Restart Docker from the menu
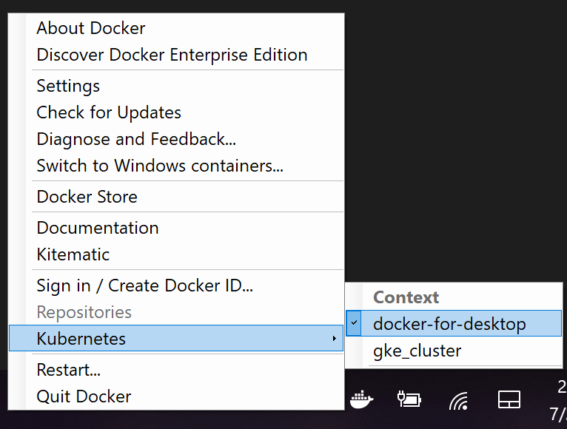The width and height of the screenshot is (567, 429). (x=69, y=369)
